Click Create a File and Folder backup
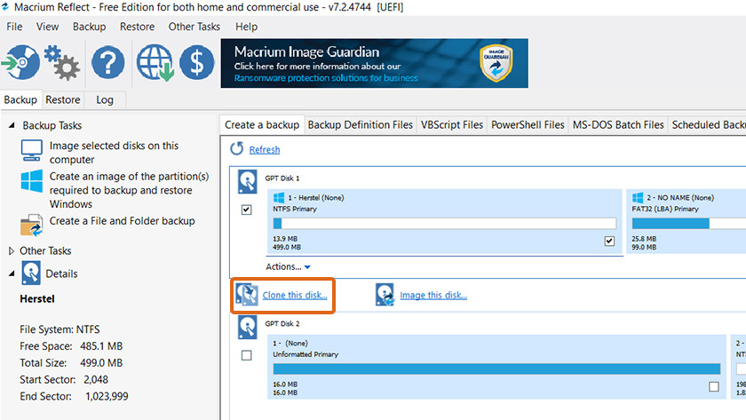Viewport: 746px width, 420px height. click(x=123, y=221)
